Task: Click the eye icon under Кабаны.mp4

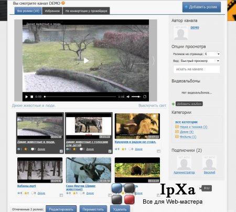Action: pyautogui.click(x=19, y=193)
